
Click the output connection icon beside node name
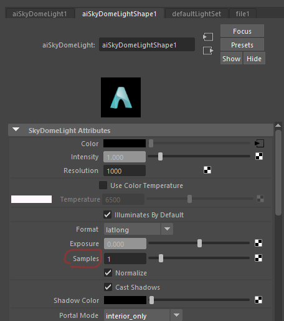[208, 51]
